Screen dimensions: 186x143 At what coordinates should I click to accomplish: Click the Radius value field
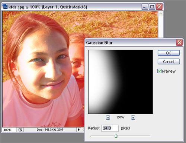110,128
